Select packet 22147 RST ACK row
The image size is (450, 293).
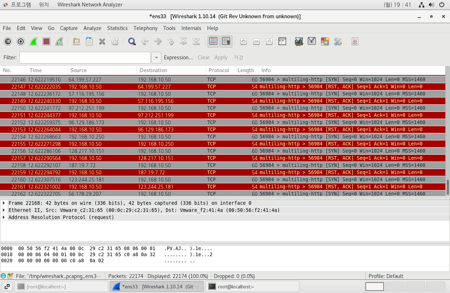pos(222,86)
